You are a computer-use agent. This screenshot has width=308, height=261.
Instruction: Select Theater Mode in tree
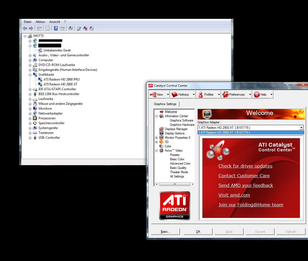pos(179,172)
